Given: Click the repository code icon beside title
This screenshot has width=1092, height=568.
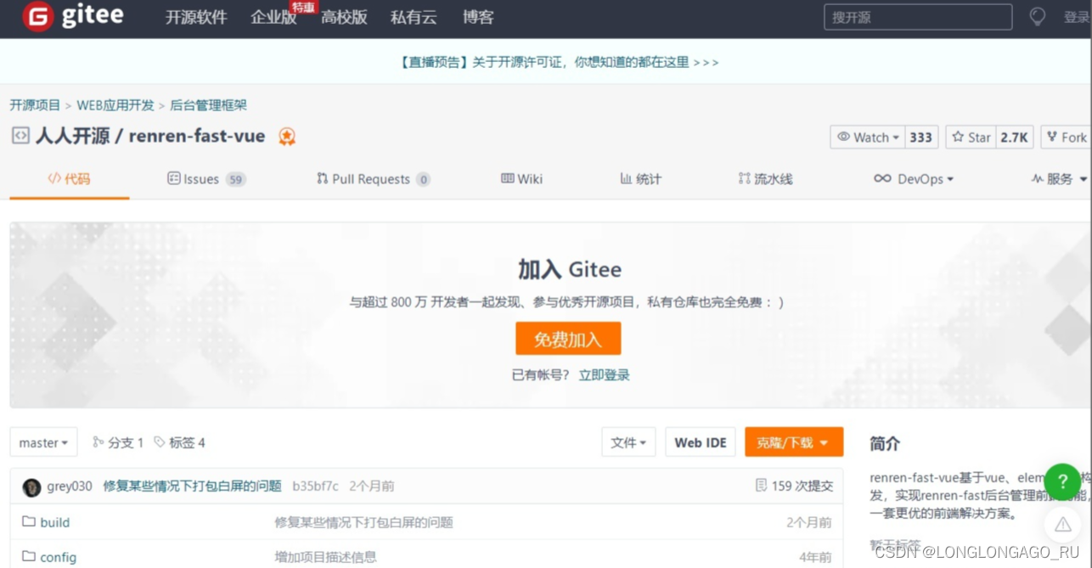Looking at the screenshot, I should pyautogui.click(x=20, y=136).
